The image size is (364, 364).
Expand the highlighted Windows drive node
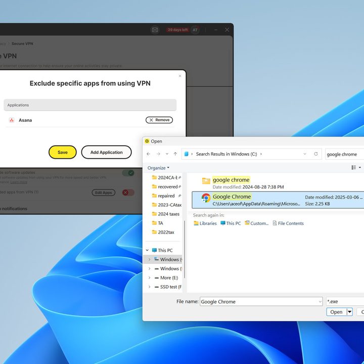149,259
